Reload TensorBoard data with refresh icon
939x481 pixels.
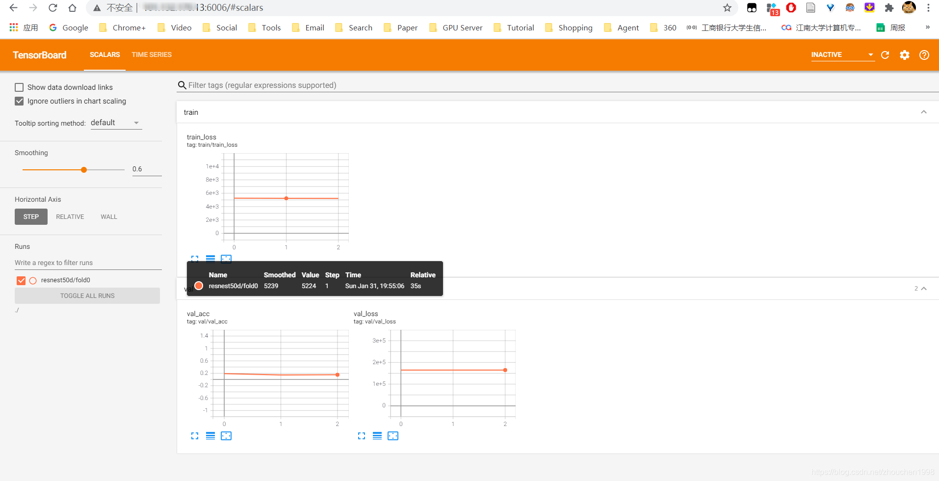pyautogui.click(x=885, y=55)
